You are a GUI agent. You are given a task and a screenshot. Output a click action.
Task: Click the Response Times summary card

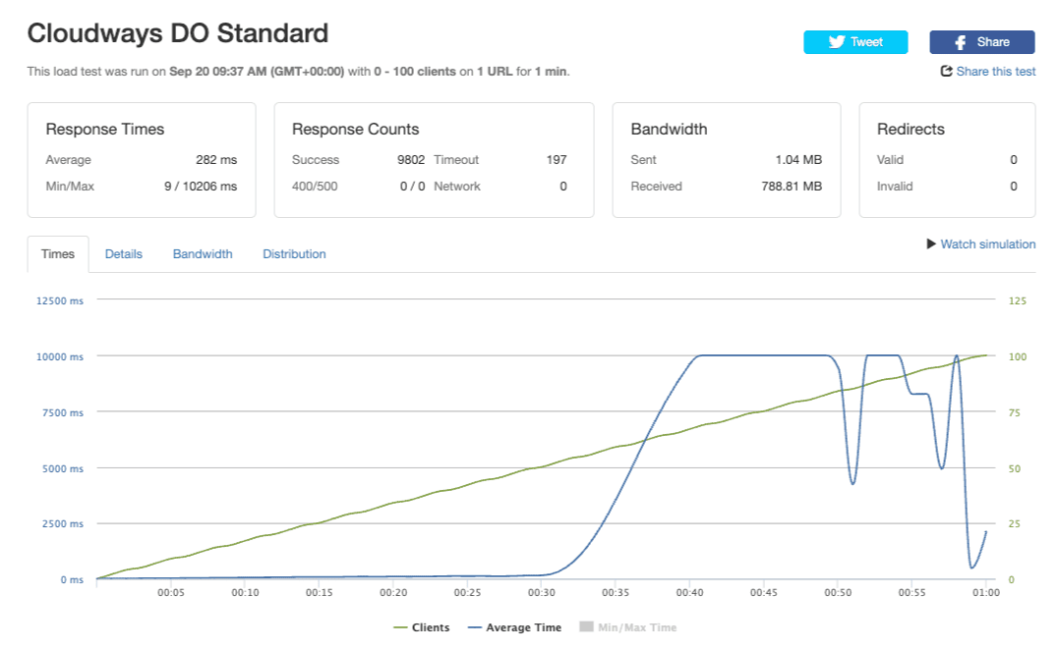(x=142, y=159)
